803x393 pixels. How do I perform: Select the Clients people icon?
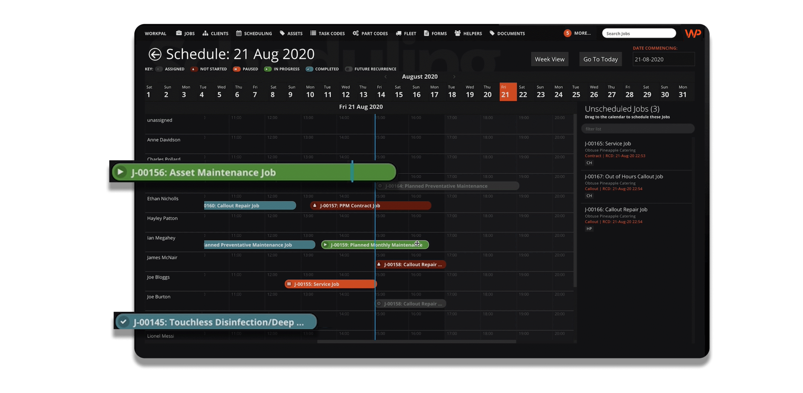pyautogui.click(x=205, y=33)
